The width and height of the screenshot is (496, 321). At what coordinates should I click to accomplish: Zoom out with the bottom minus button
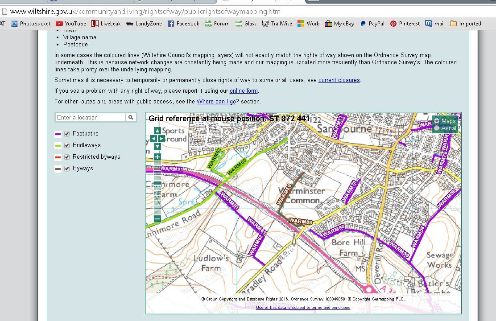(157, 219)
